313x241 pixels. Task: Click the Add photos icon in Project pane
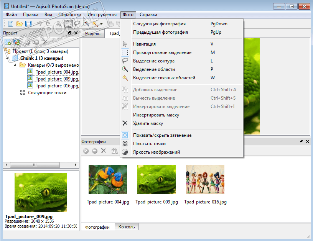pos(16,42)
